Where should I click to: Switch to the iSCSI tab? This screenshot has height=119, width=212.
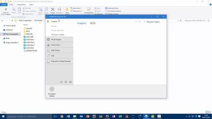tap(93, 23)
